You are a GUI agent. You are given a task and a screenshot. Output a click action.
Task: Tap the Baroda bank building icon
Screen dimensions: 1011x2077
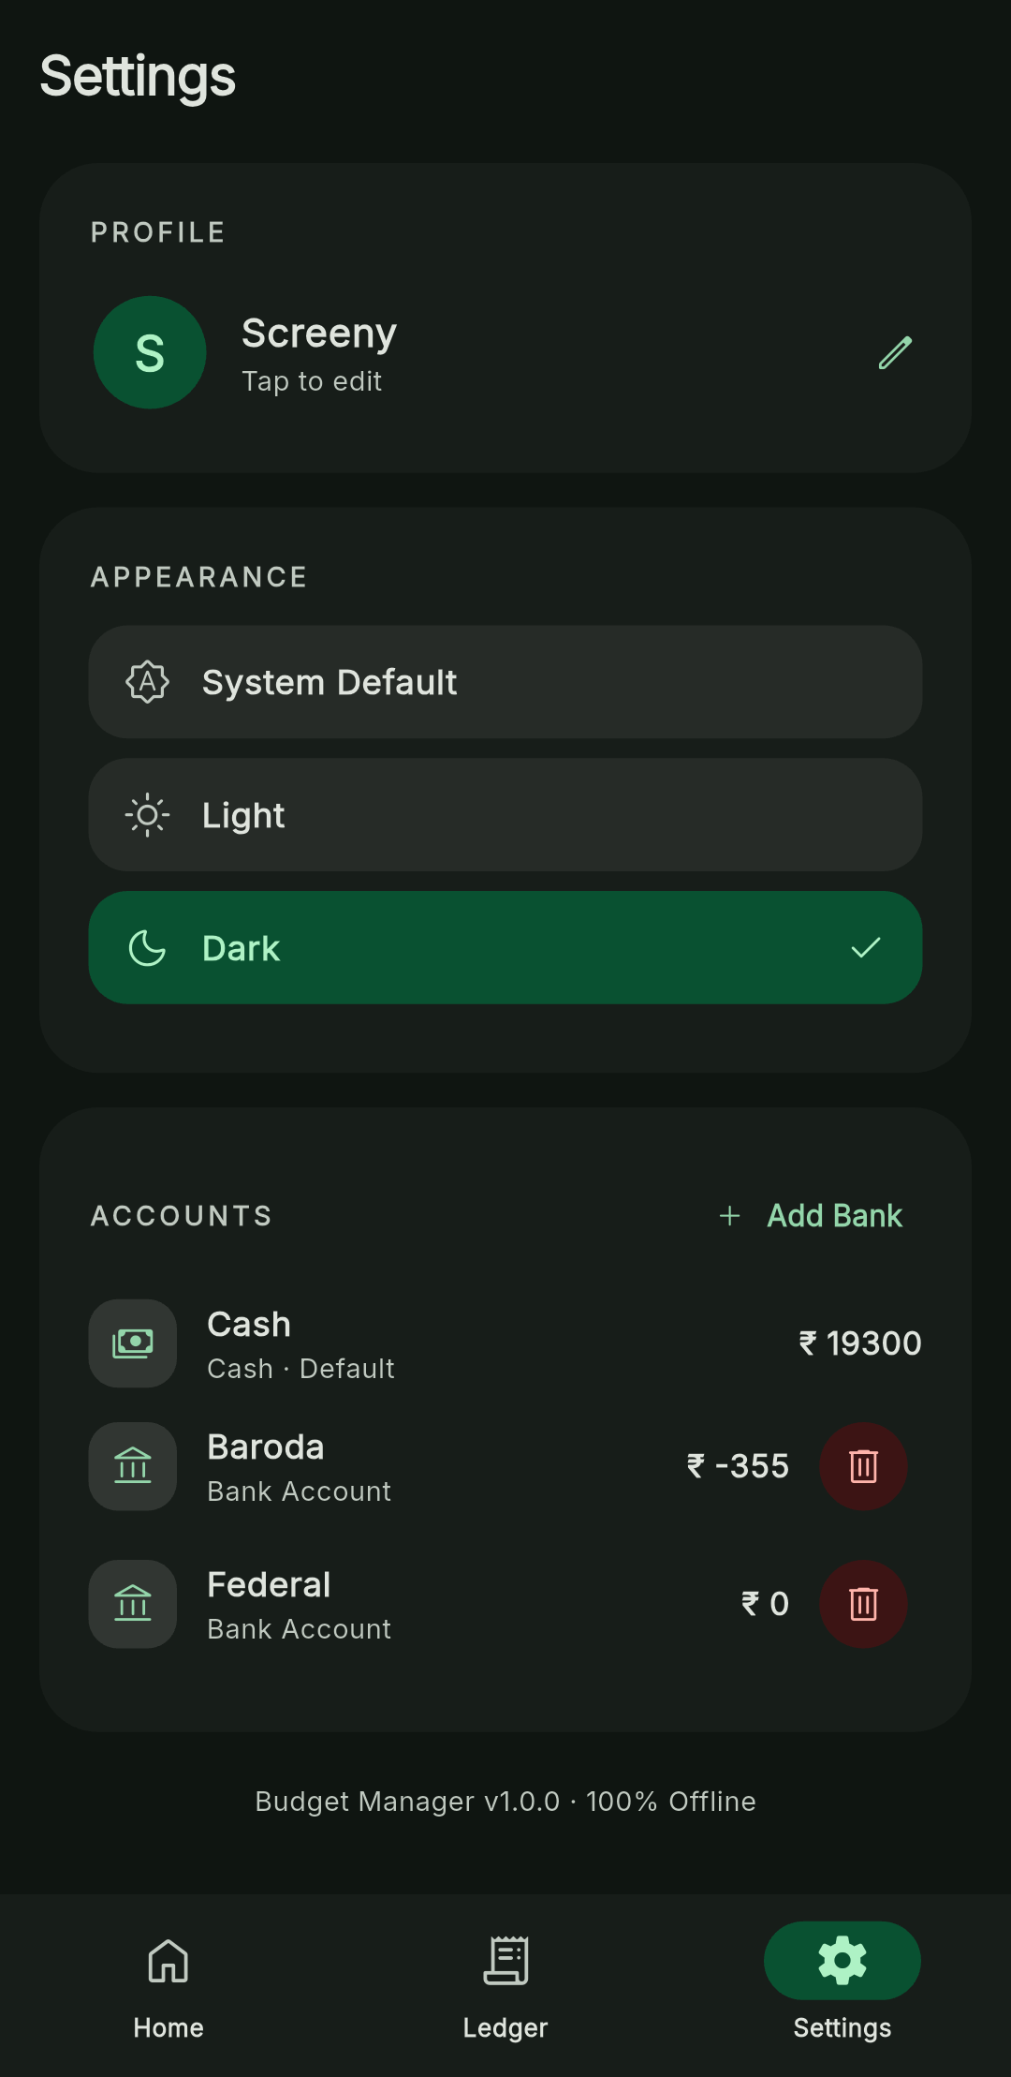coord(133,1466)
